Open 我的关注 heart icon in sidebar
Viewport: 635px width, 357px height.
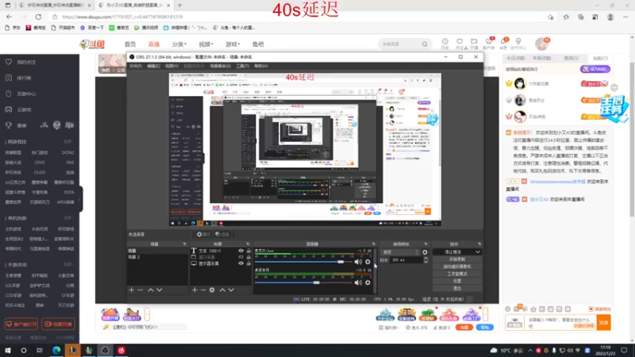[x=9, y=62]
